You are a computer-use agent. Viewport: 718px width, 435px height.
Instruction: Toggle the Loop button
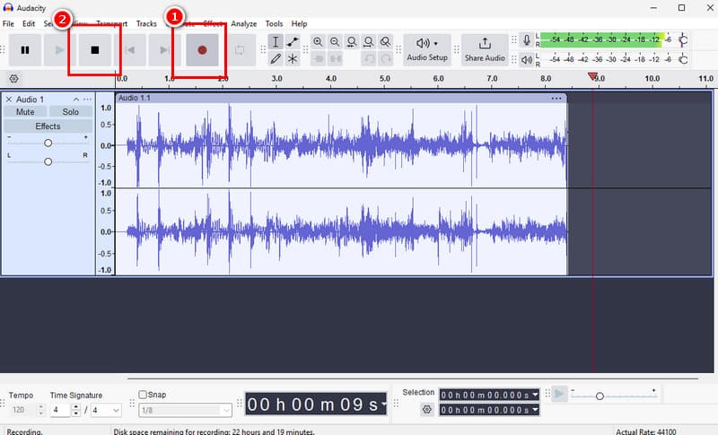(x=240, y=50)
